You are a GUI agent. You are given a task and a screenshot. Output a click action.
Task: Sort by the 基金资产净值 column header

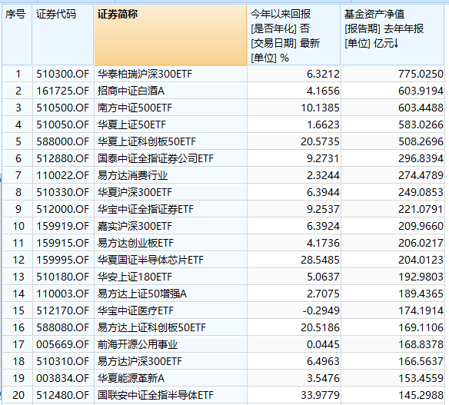[x=392, y=35]
